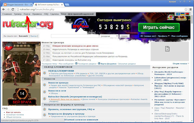
Task: Go back with the browser back arrow
Action: [x=4, y=9]
